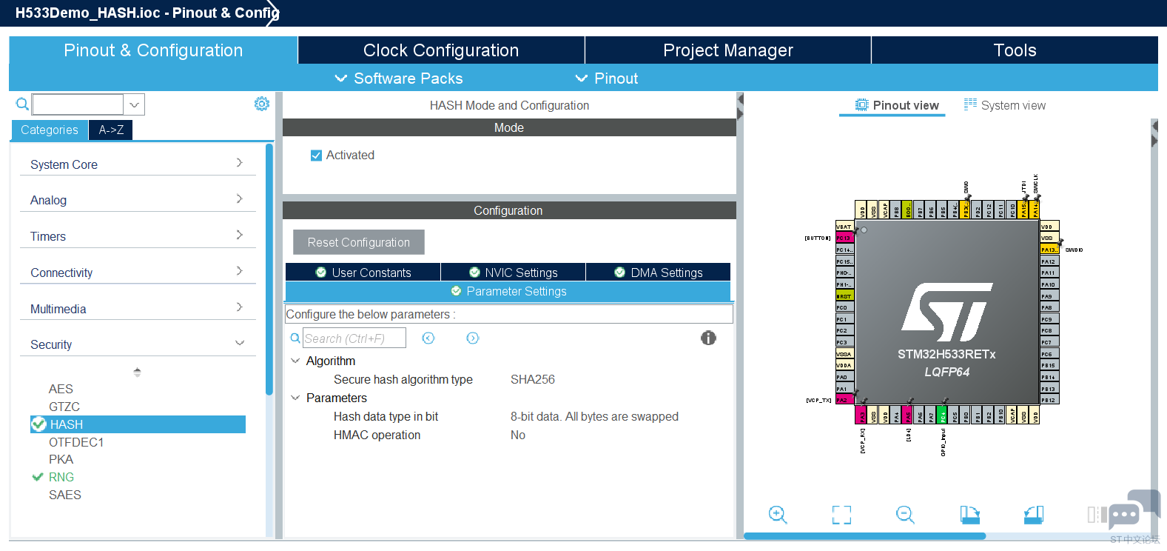The width and height of the screenshot is (1167, 551).
Task: Open the category search box dropdown arrow
Action: (134, 104)
